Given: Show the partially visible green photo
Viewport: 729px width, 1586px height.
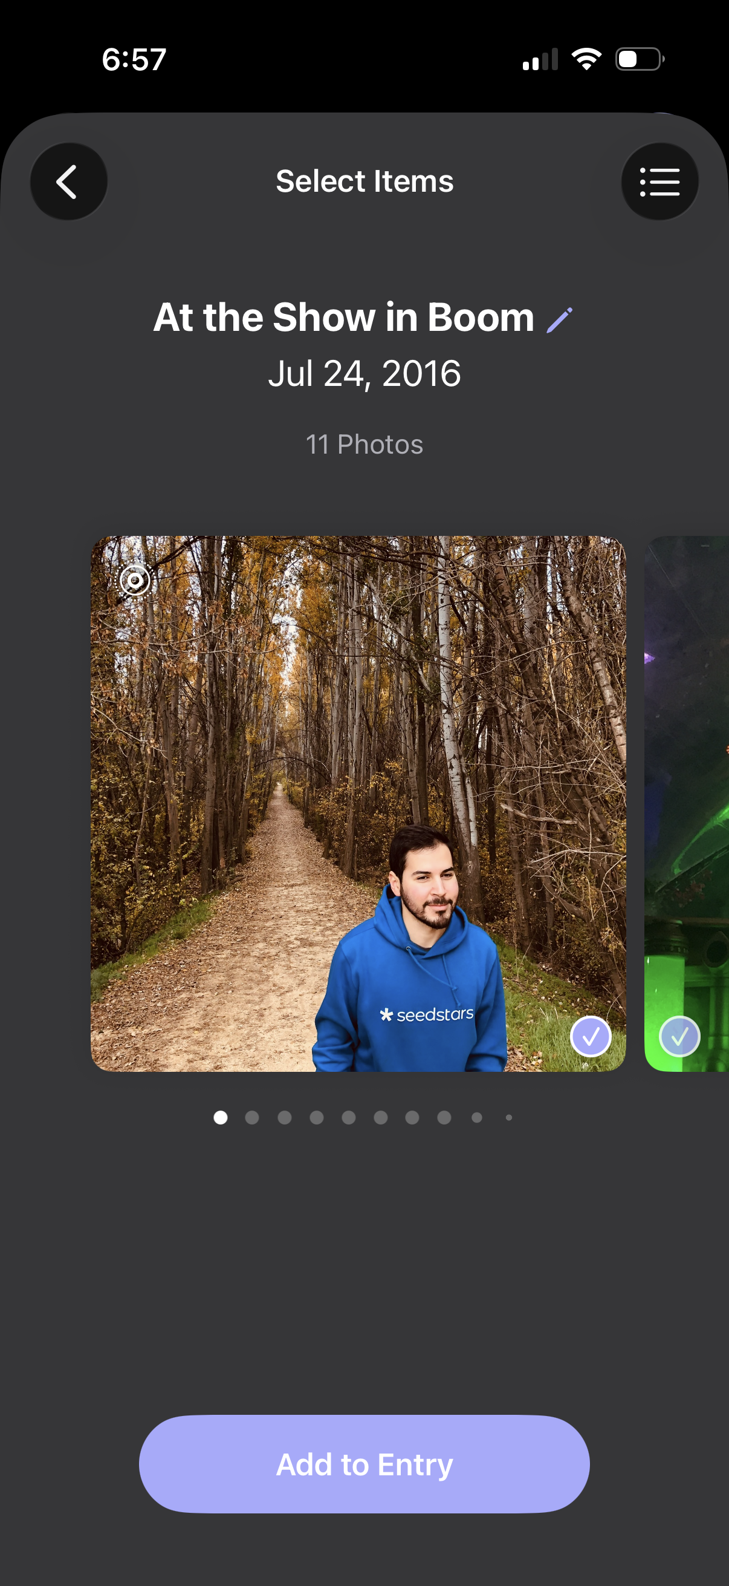Looking at the screenshot, I should tap(687, 803).
